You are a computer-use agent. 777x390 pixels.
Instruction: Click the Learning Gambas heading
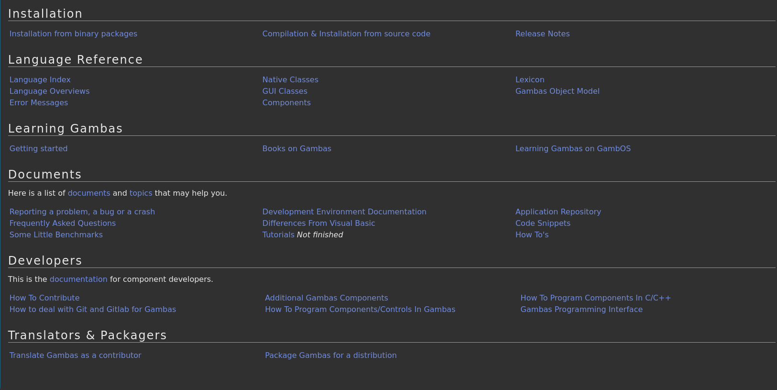[65, 129]
